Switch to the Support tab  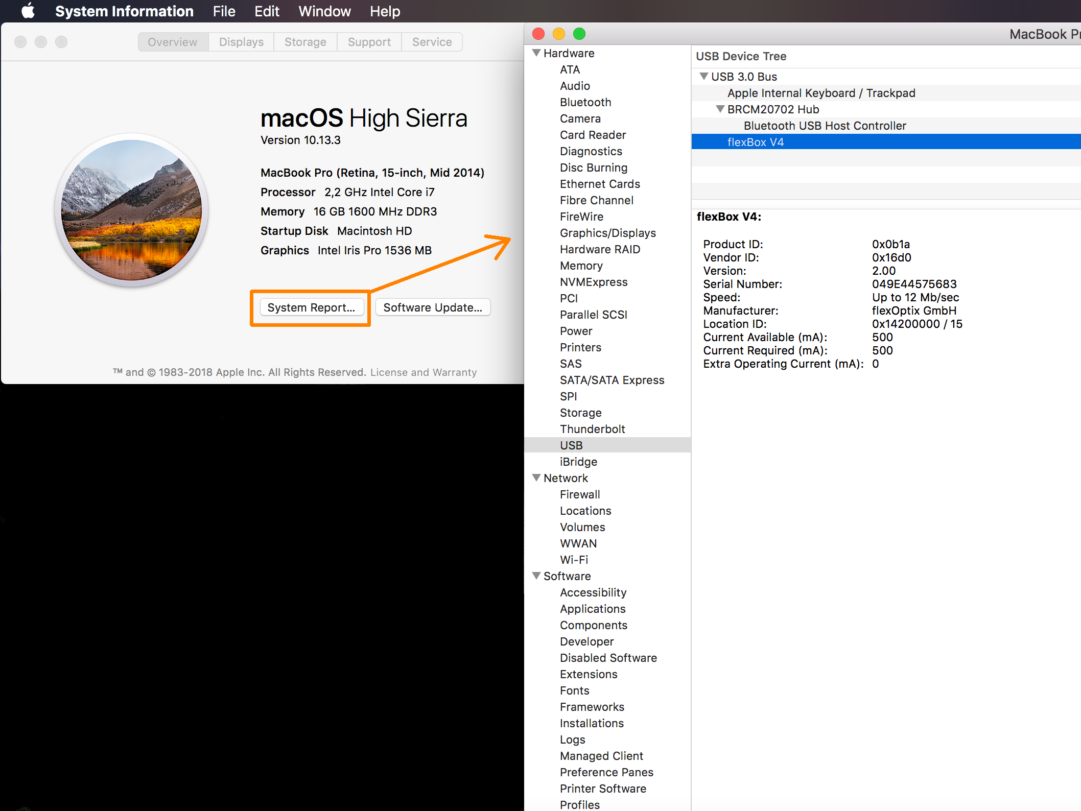369,42
